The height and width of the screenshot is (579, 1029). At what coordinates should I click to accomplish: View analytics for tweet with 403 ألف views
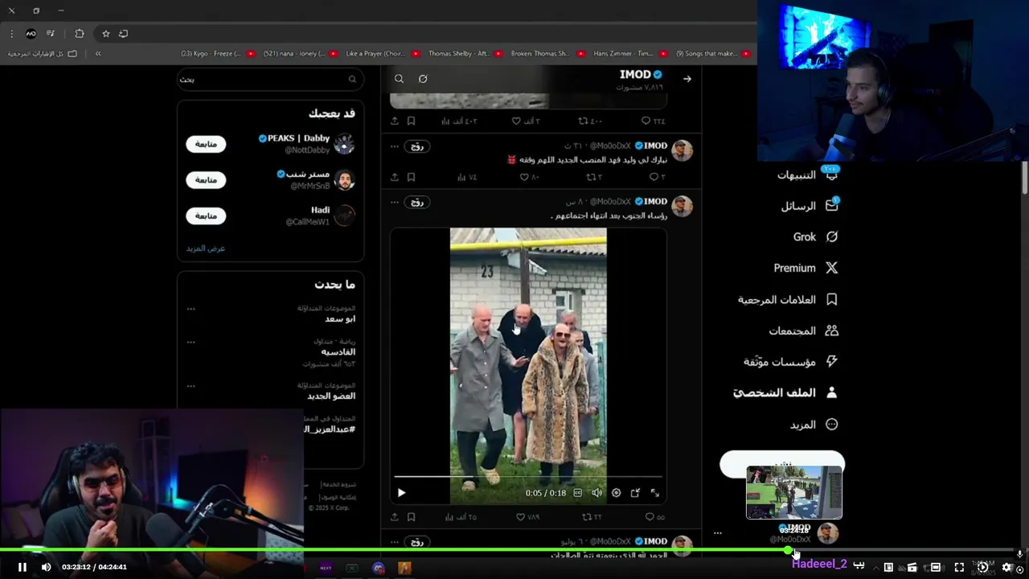[459, 121]
